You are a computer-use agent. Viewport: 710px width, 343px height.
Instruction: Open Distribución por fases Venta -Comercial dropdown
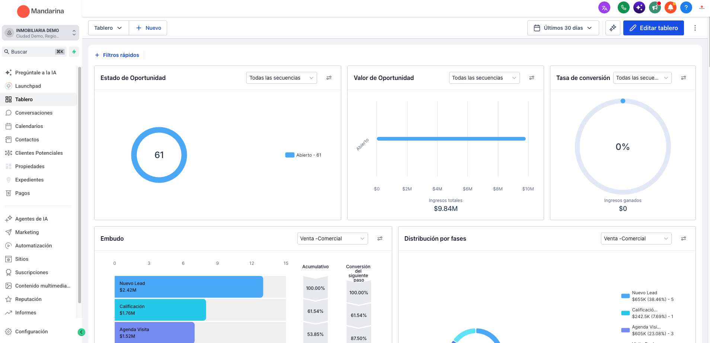(x=636, y=238)
